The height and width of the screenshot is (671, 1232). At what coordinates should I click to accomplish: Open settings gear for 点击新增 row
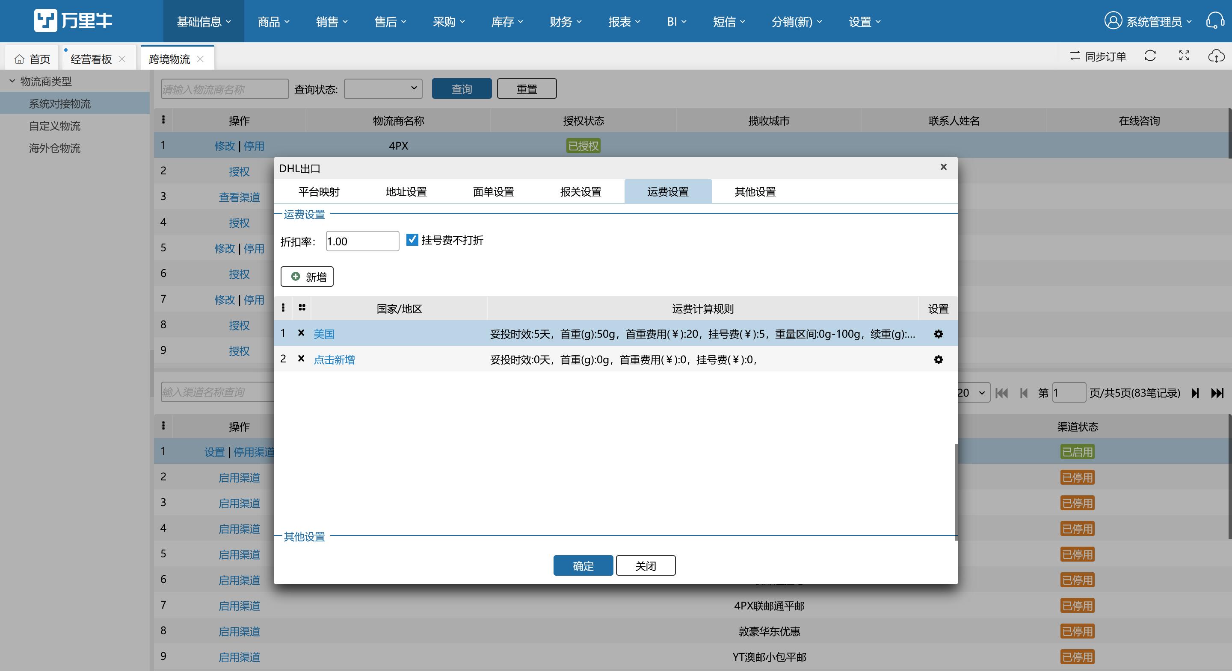click(939, 359)
